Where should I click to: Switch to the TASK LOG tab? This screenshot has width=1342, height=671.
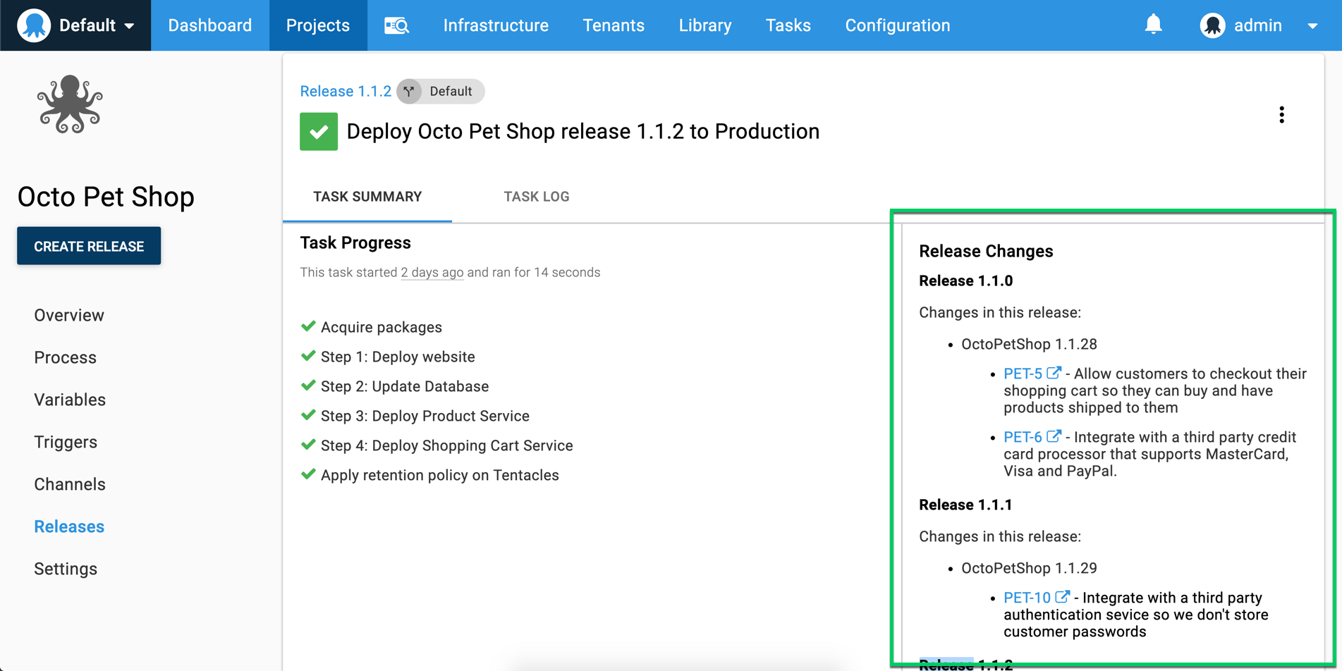click(x=537, y=197)
